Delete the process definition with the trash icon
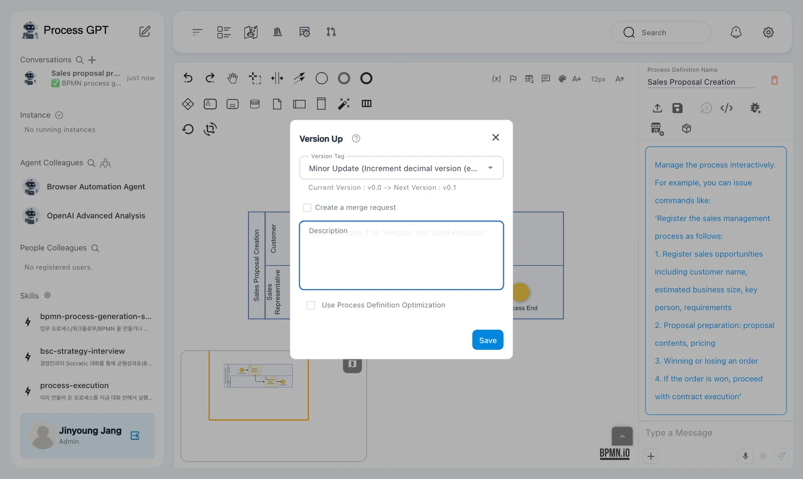 pyautogui.click(x=774, y=80)
